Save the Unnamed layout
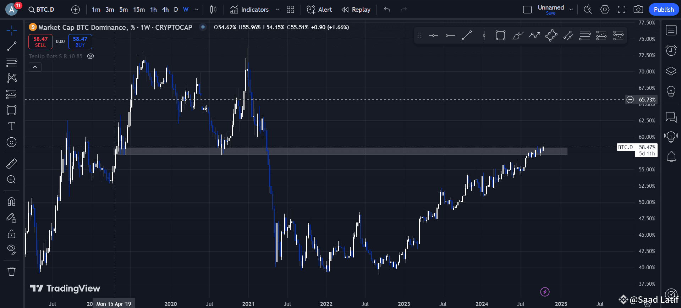The width and height of the screenshot is (681, 308). click(x=551, y=13)
